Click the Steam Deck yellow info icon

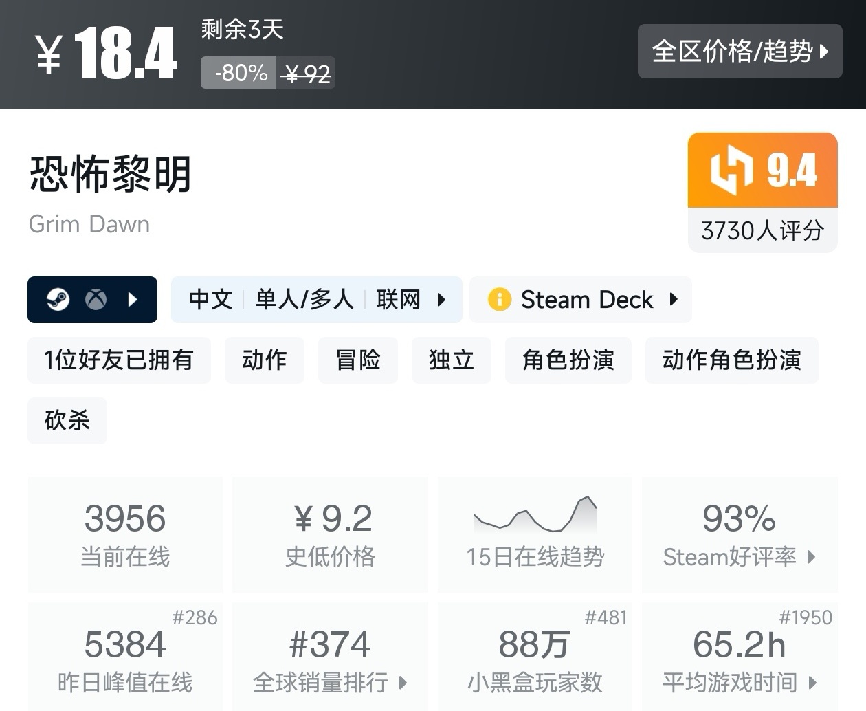point(500,300)
